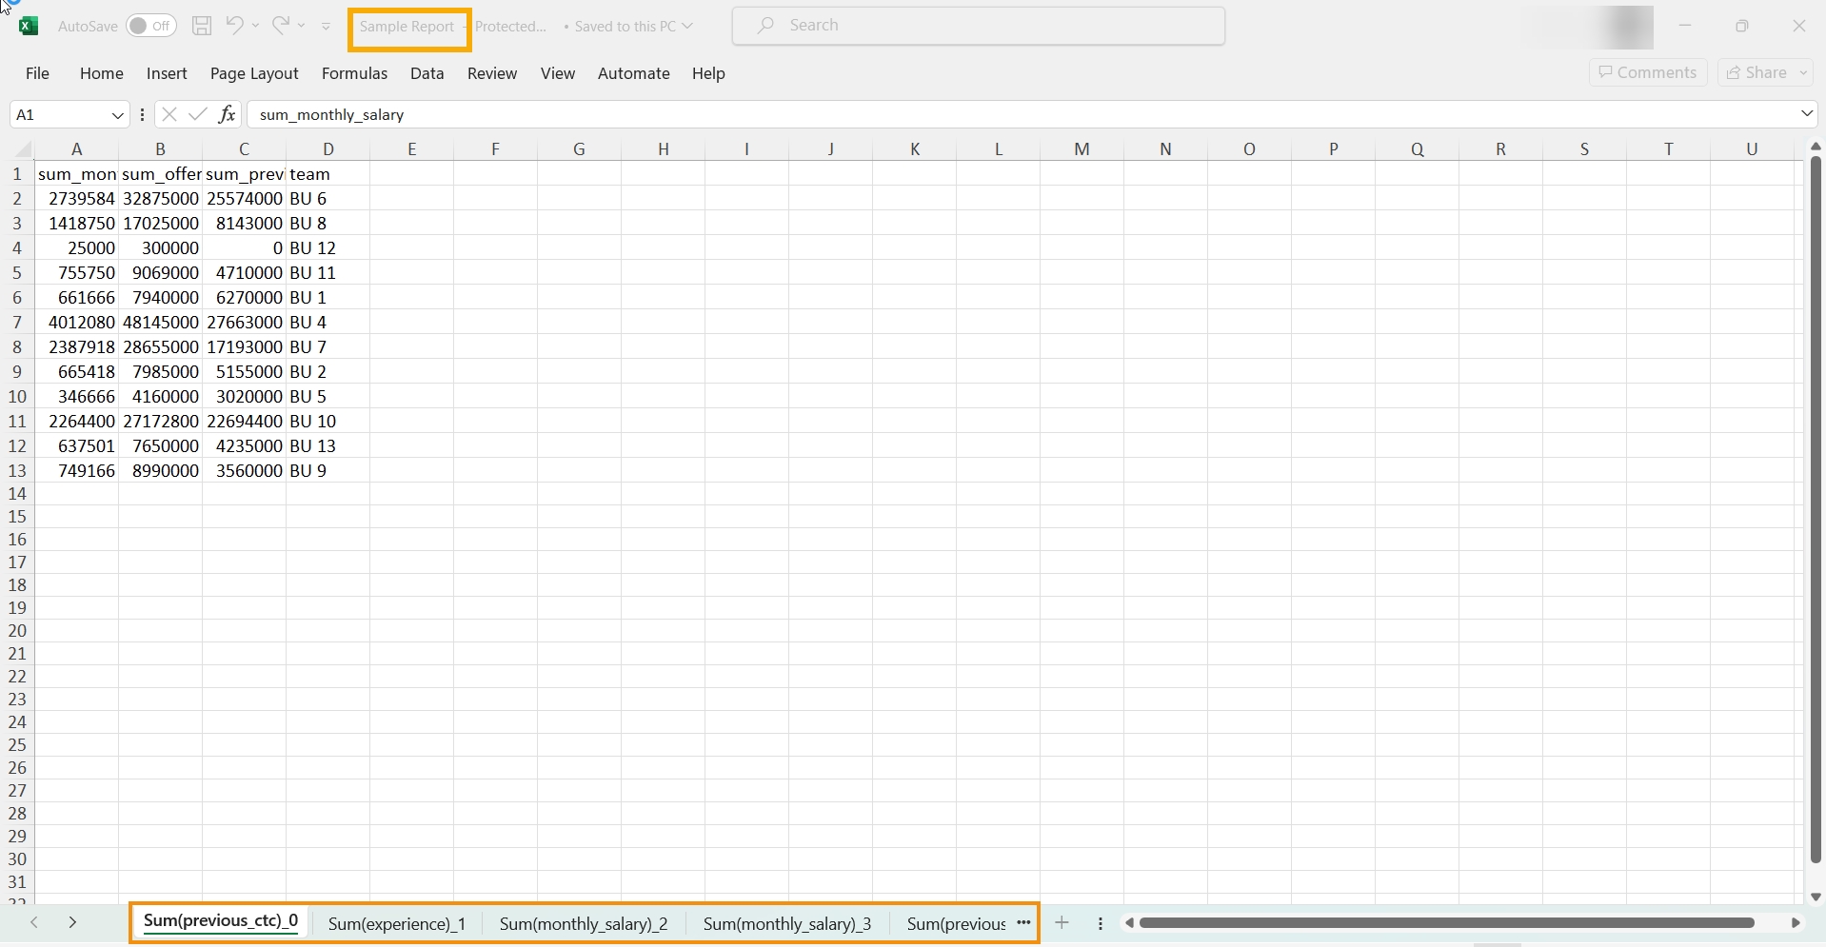Click the cell with value 22694400
The image size is (1826, 947).
point(244,422)
